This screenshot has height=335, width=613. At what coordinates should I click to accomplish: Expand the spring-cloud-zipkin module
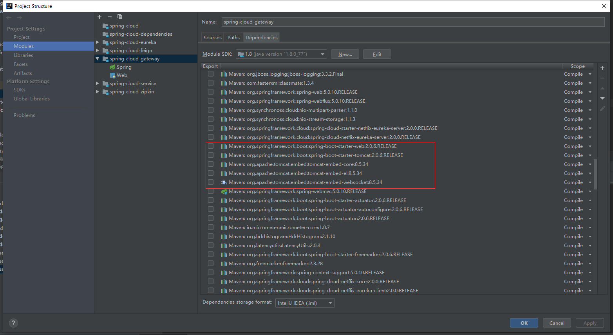coord(98,92)
